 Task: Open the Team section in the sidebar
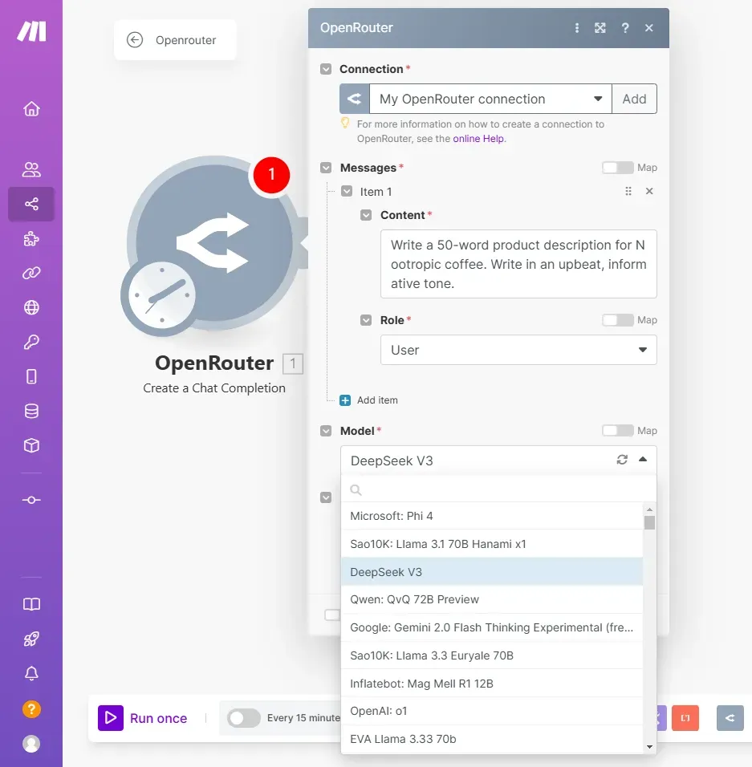31,169
